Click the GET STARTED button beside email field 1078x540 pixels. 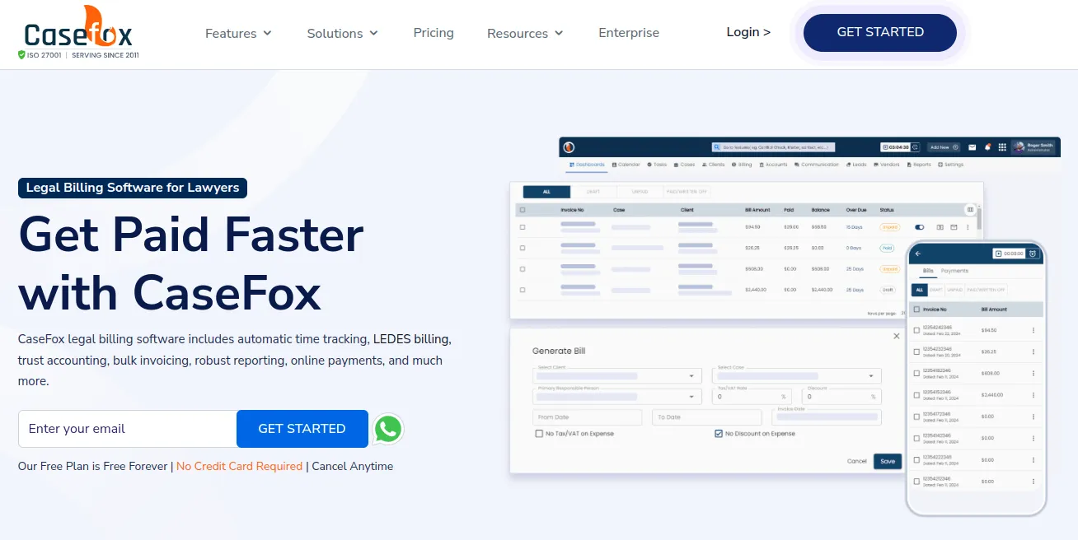pos(302,429)
